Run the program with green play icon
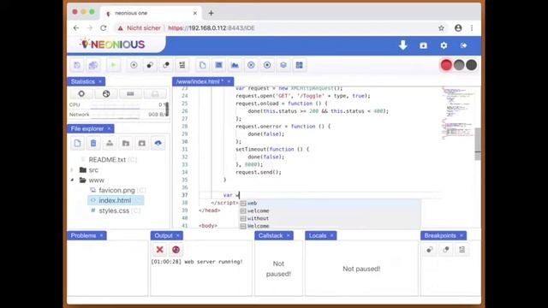Screen dimensions: 548x308 (x=113, y=65)
